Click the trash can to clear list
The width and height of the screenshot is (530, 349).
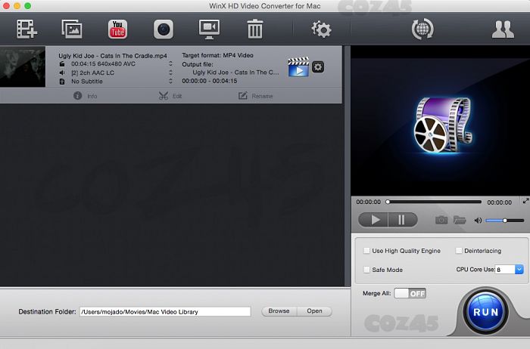click(255, 29)
